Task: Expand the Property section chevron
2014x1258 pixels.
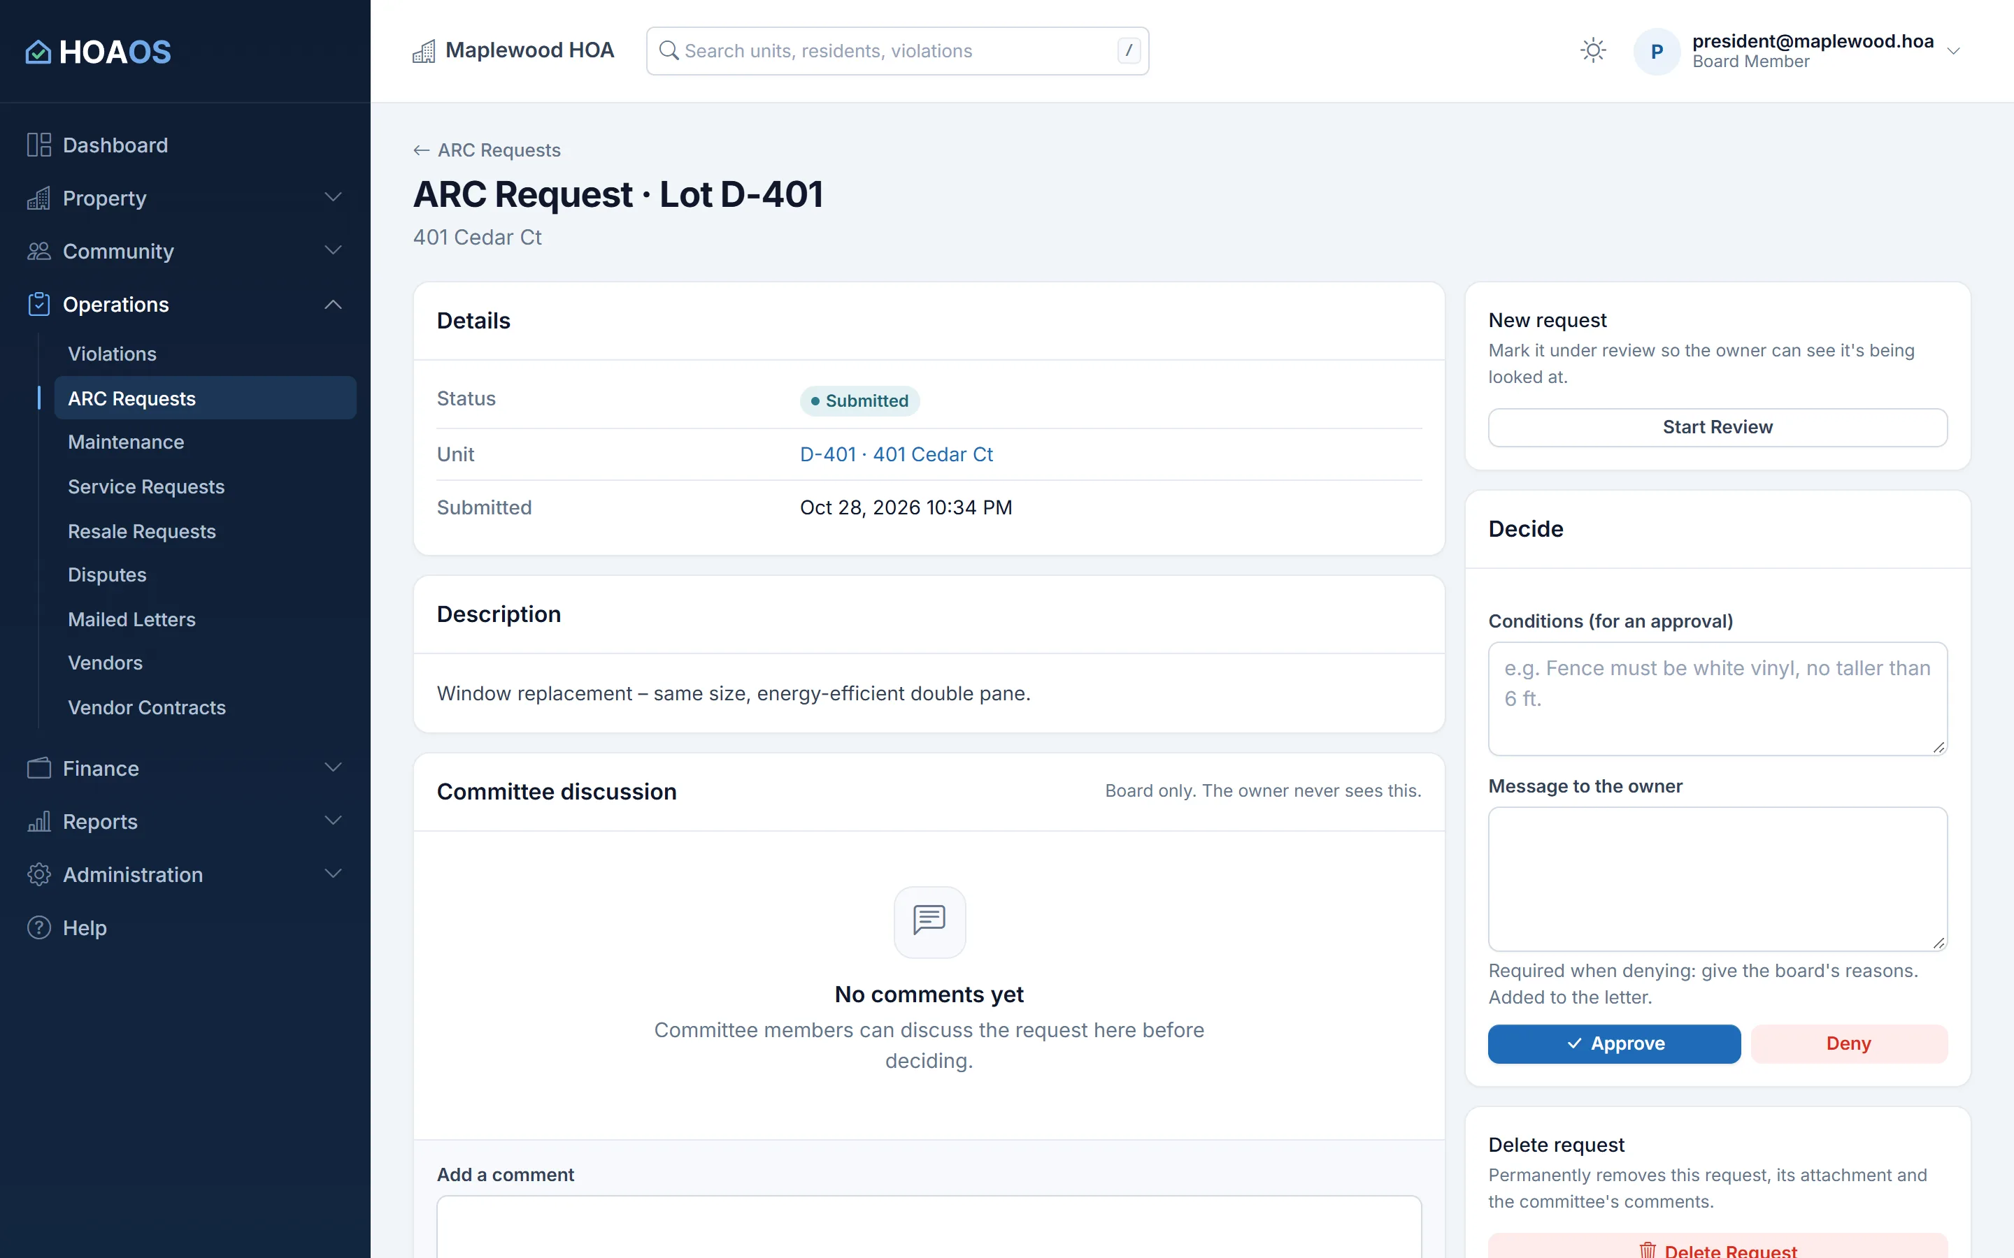Action: coord(333,198)
